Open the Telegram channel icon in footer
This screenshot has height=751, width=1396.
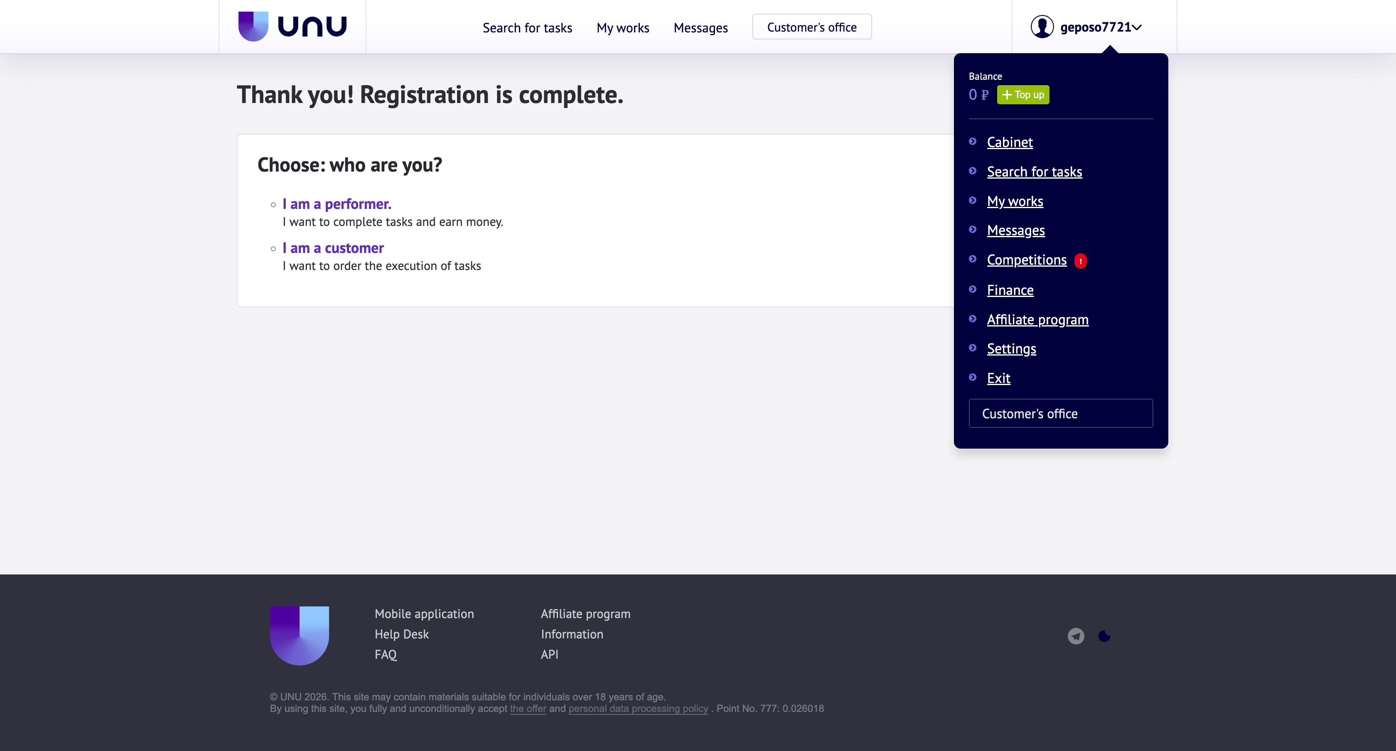click(1076, 636)
